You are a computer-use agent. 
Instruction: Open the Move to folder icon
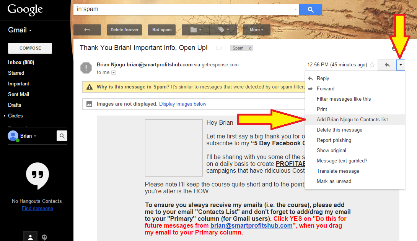point(196,30)
